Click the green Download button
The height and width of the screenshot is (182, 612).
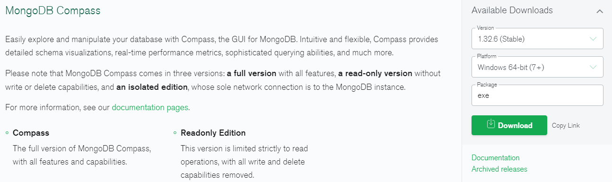click(509, 125)
